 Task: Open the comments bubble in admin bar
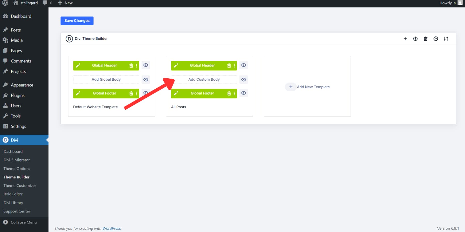click(45, 3)
